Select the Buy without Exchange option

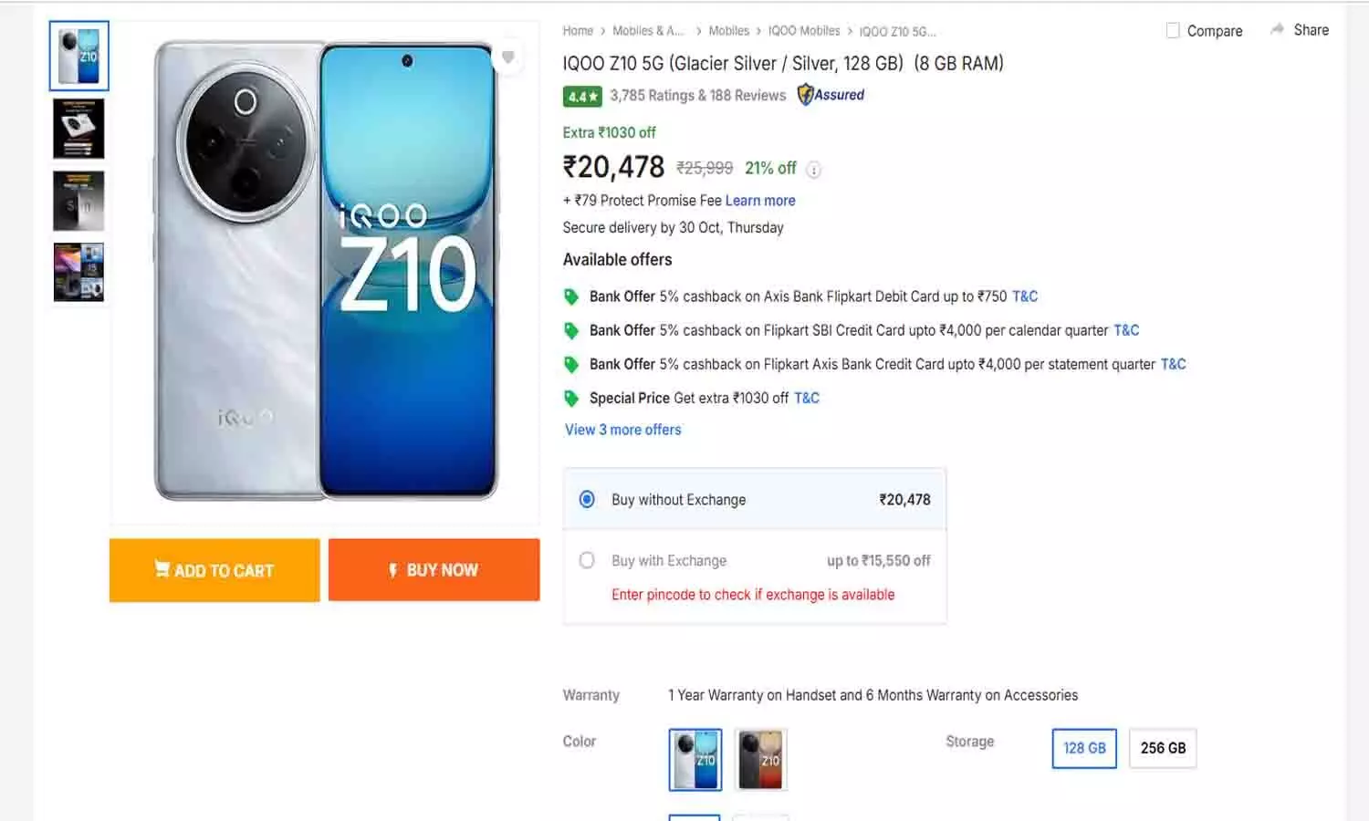(x=587, y=500)
